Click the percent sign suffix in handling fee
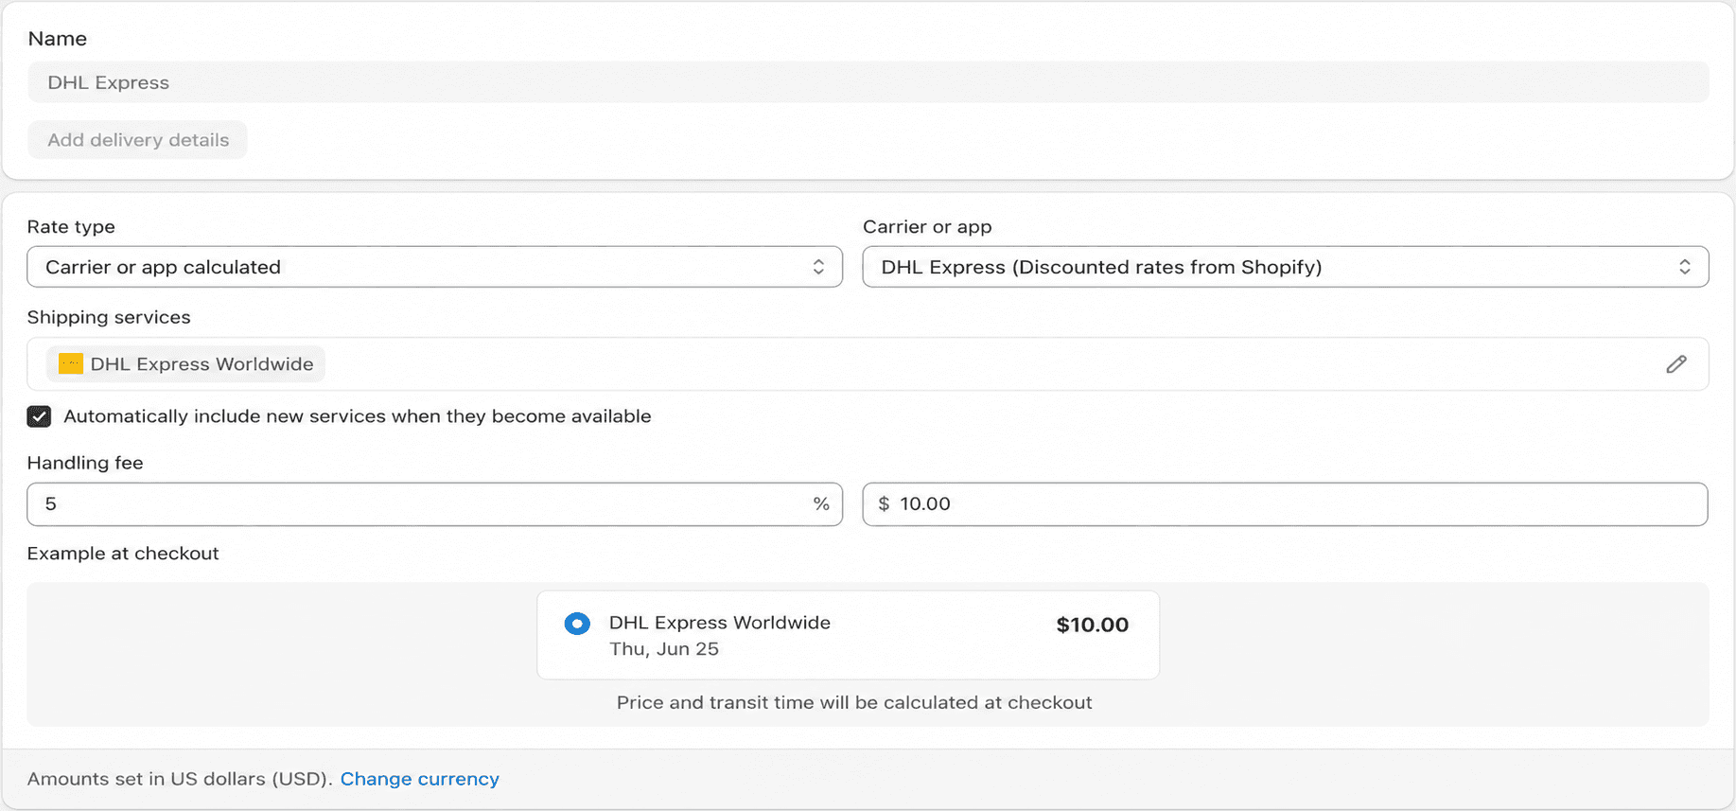 [821, 504]
